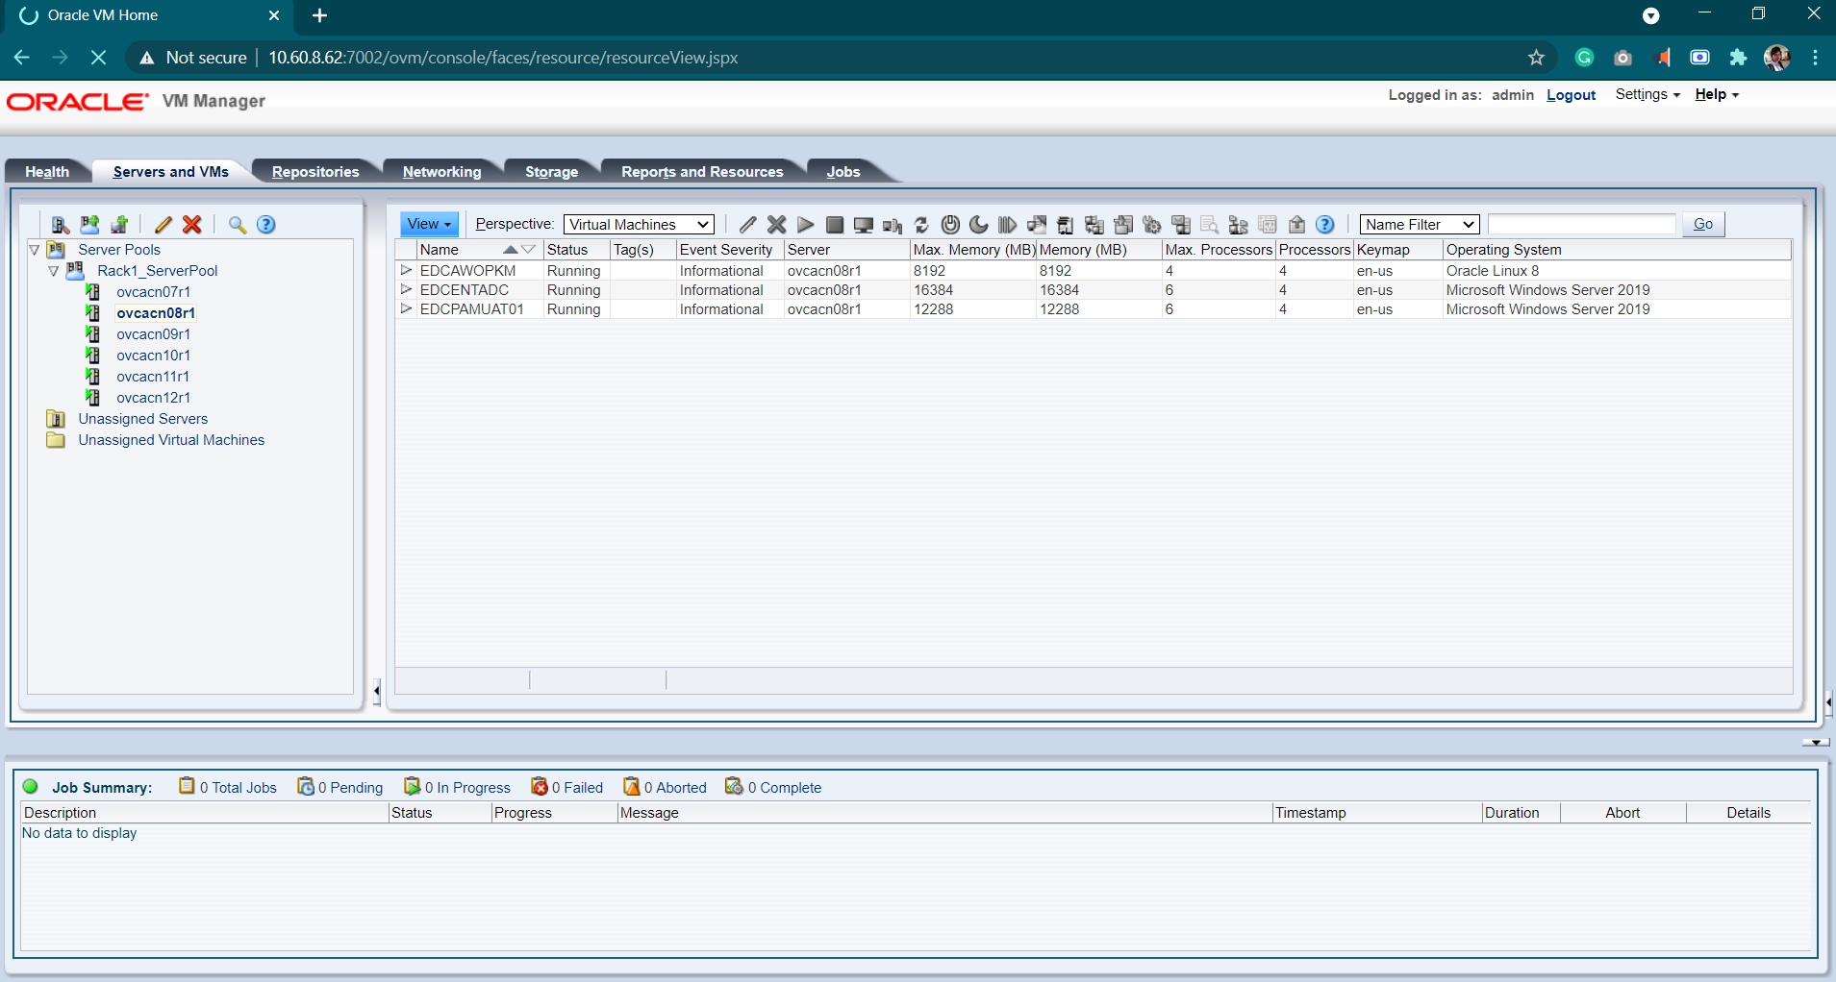Switch to the Networking tab

tap(441, 171)
